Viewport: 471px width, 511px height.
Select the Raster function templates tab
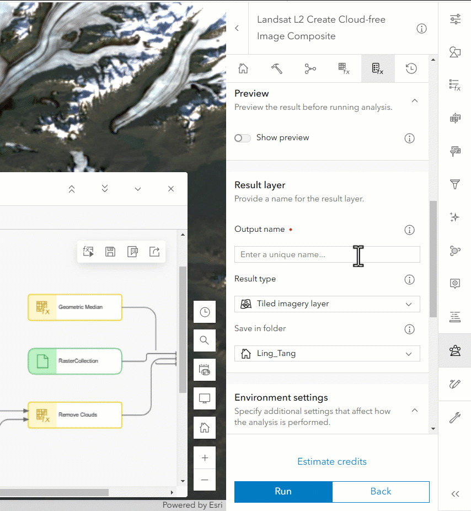click(x=378, y=68)
